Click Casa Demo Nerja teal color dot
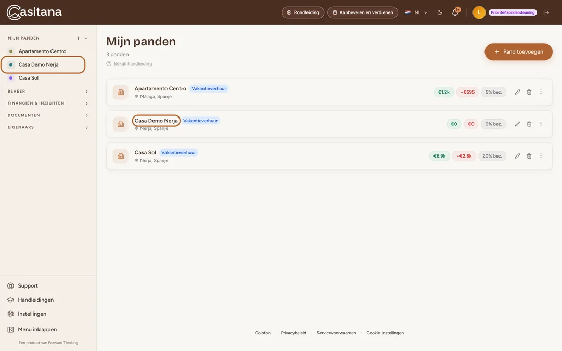 pos(11,64)
